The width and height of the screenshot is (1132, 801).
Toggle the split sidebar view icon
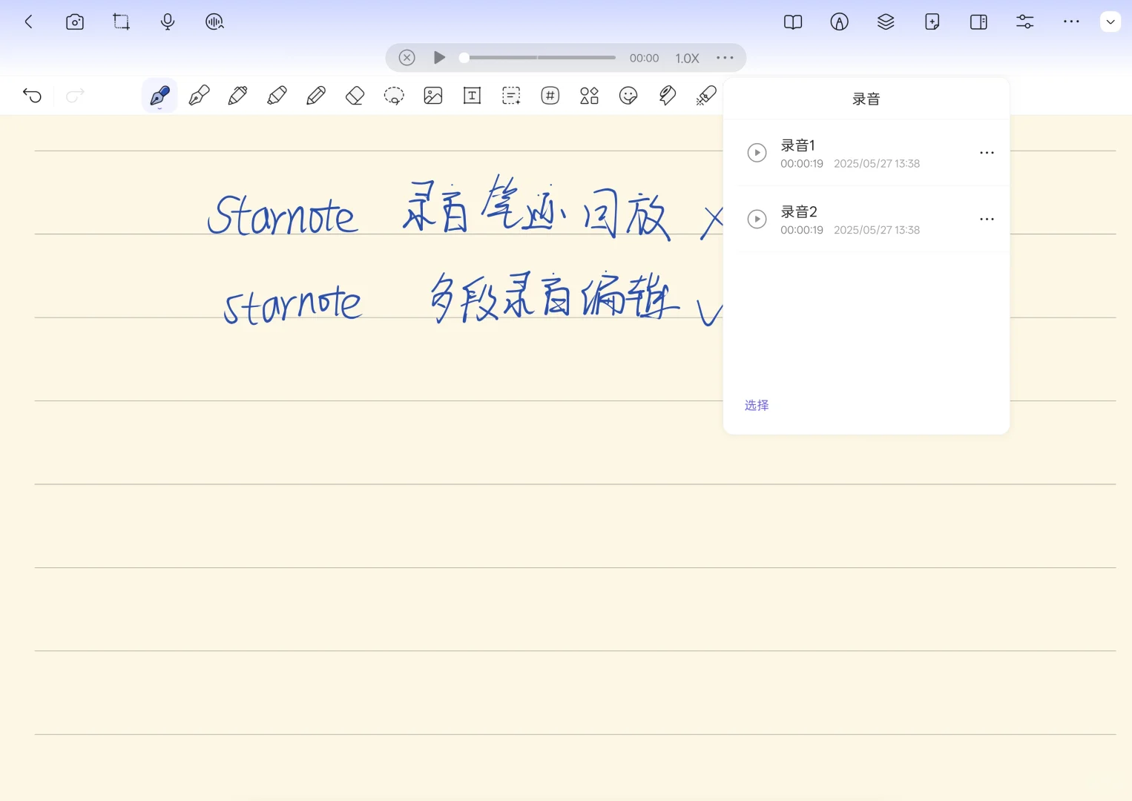click(x=978, y=22)
